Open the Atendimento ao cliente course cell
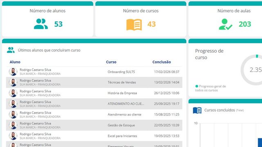 (x=124, y=114)
